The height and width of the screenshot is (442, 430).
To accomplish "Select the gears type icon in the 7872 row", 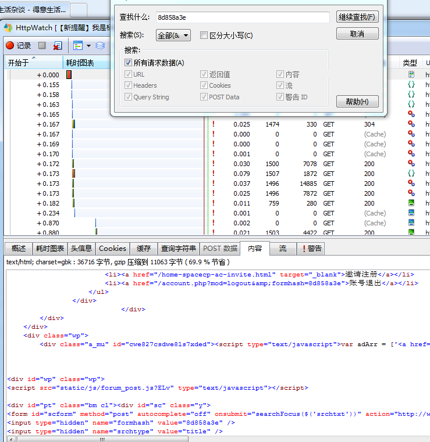I will 411,193.
